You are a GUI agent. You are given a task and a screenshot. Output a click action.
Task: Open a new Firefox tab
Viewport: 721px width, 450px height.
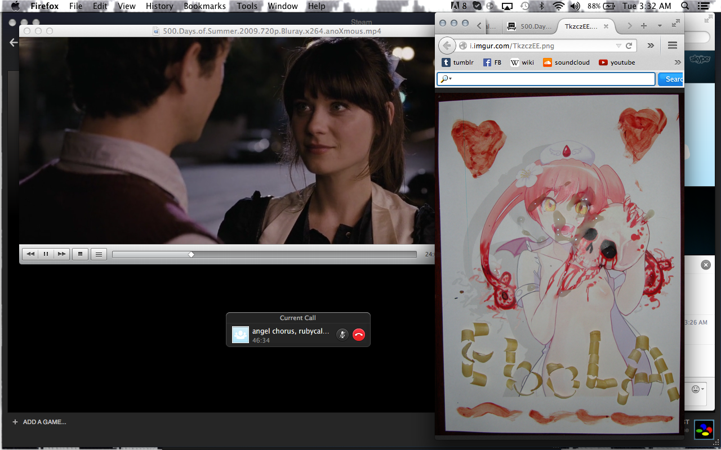(644, 26)
